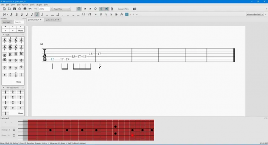Click More in the Clefs palette

pyautogui.click(x=19, y=82)
